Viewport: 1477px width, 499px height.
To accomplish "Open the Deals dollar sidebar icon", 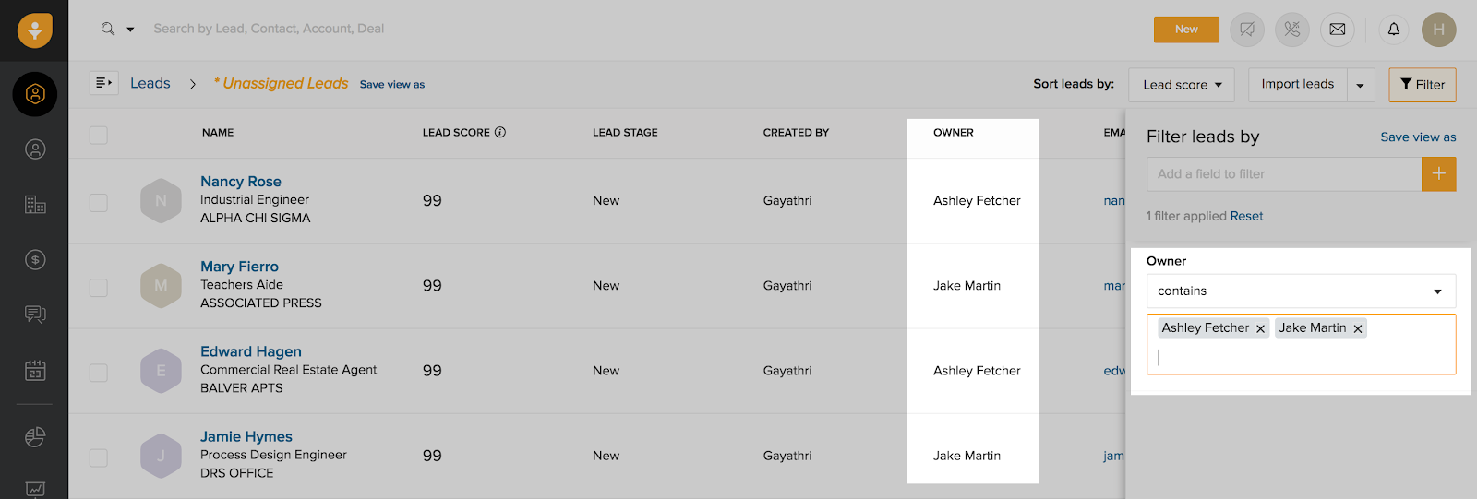I will tap(35, 260).
